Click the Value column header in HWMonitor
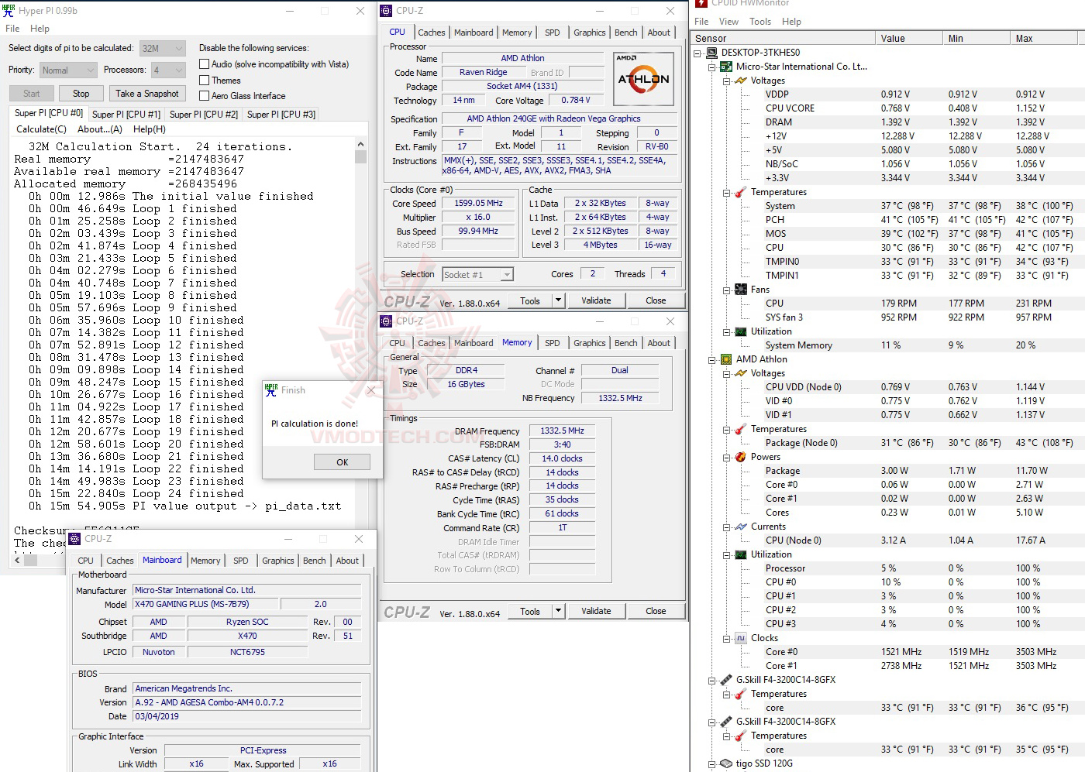The image size is (1085, 772). pos(908,38)
